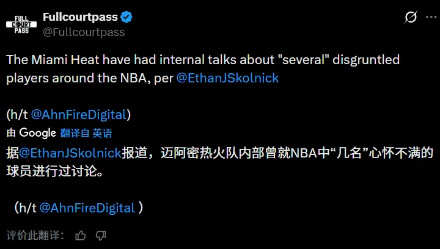The image size is (440, 249).
Task: Click the thumbs down translation rating icon
Action: pyautogui.click(x=101, y=235)
